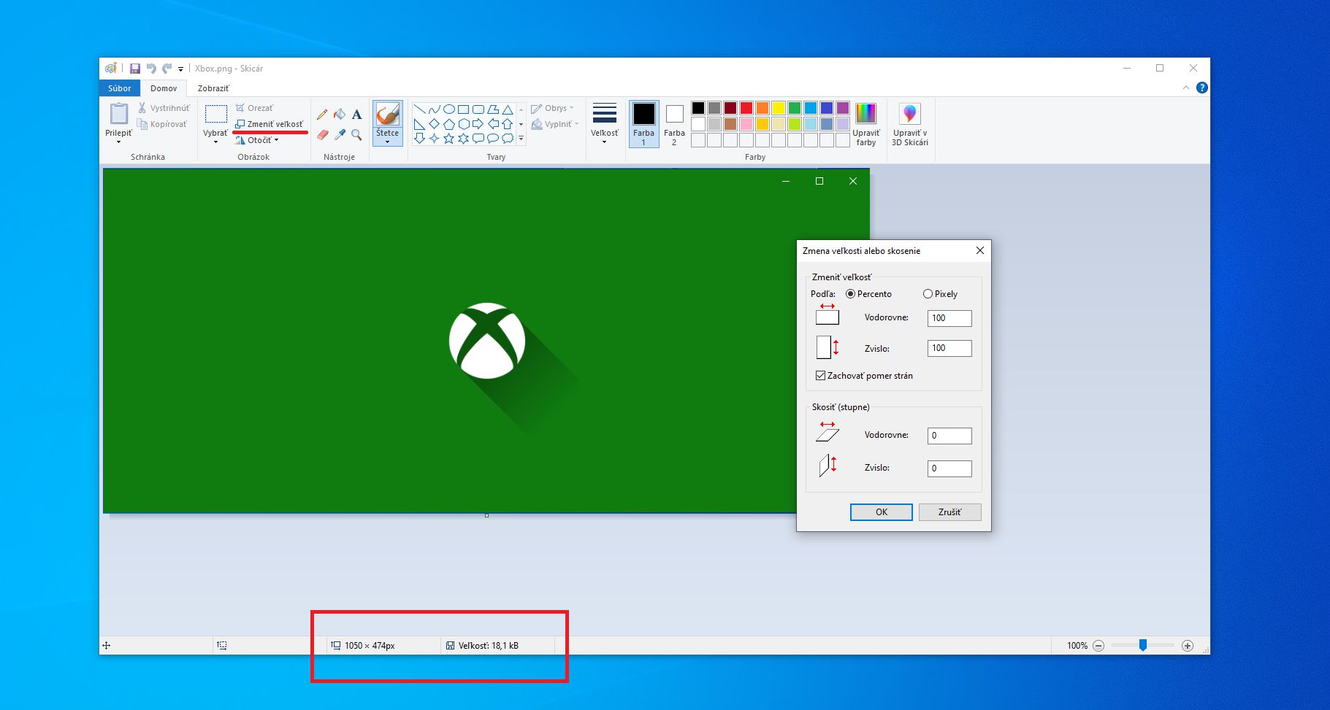Select the Percento radio button
The width and height of the screenshot is (1330, 710).
point(850,294)
